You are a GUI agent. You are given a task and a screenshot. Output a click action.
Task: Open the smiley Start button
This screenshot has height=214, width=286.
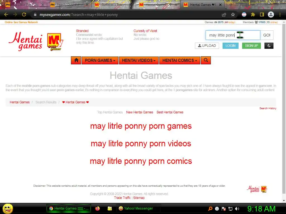point(8,208)
